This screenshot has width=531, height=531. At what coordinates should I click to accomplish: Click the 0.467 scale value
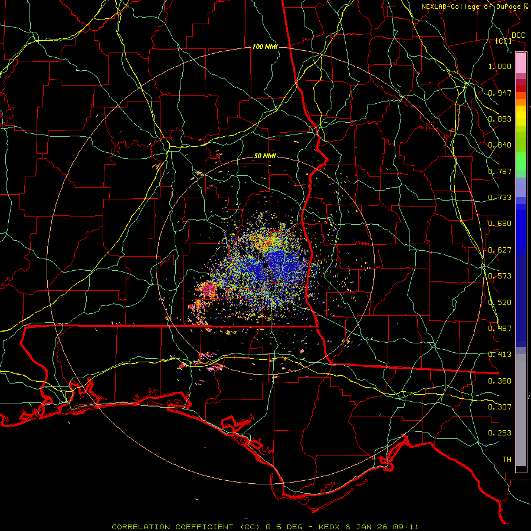500,329
